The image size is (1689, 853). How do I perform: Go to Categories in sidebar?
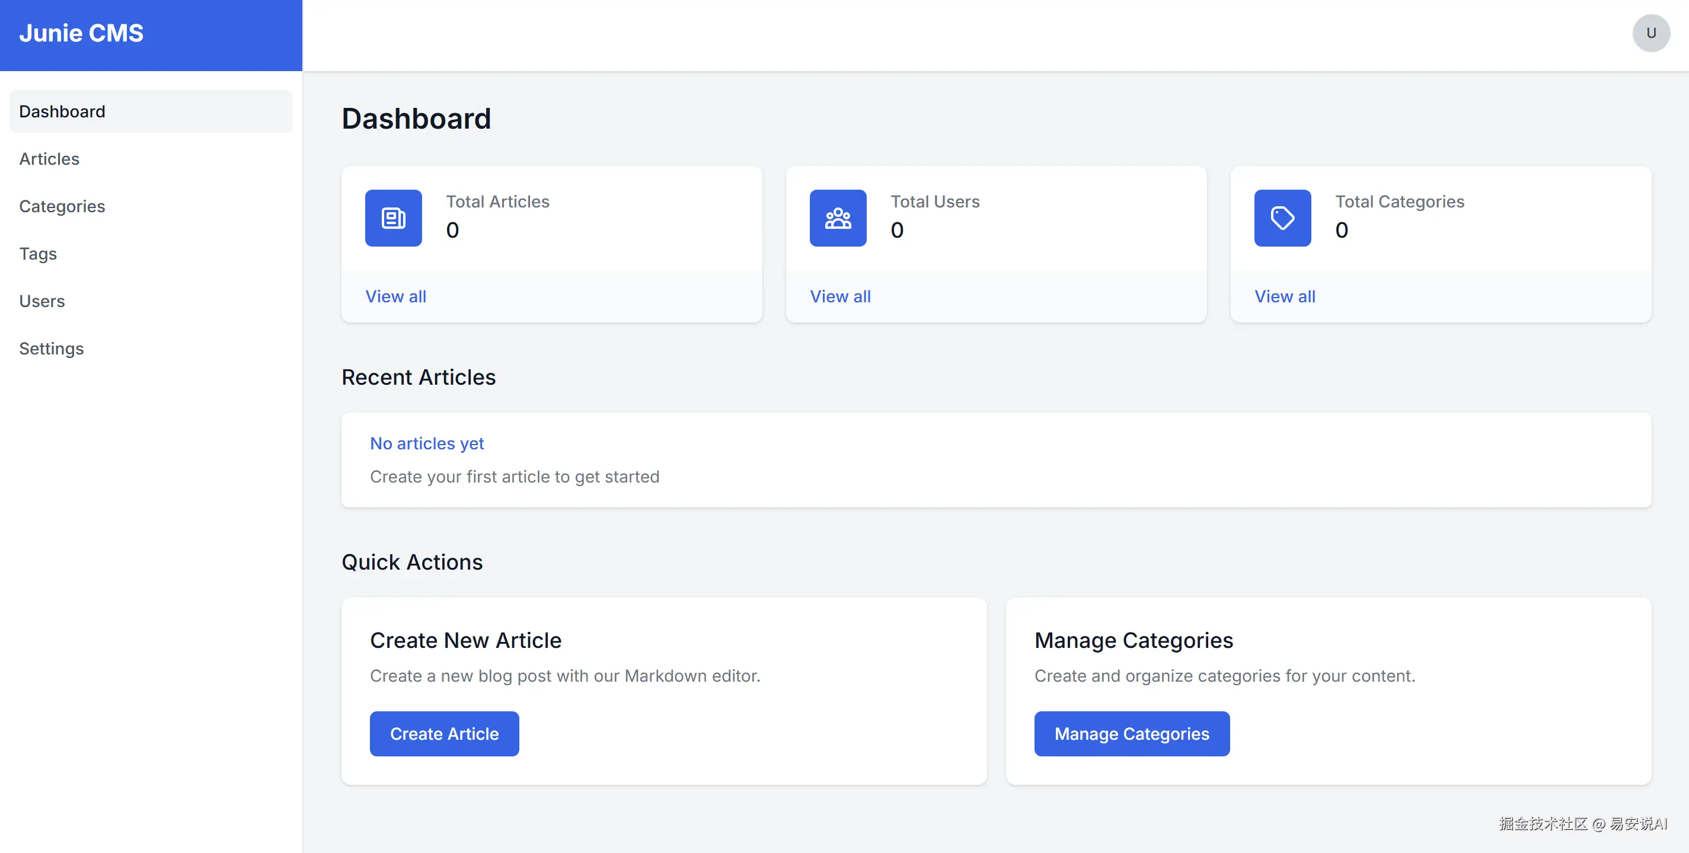click(62, 206)
